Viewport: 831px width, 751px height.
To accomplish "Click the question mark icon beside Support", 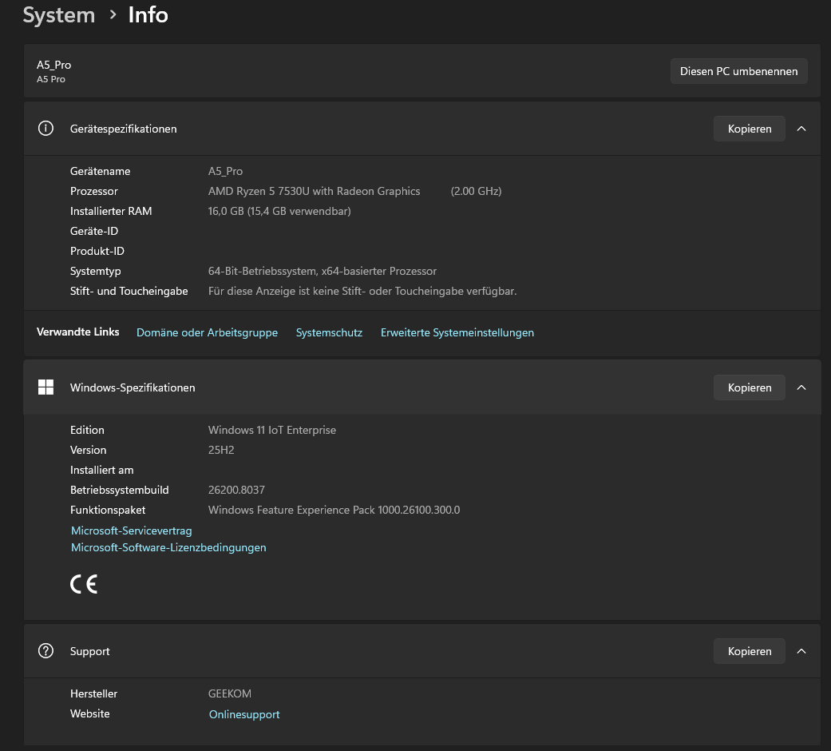I will coord(46,651).
